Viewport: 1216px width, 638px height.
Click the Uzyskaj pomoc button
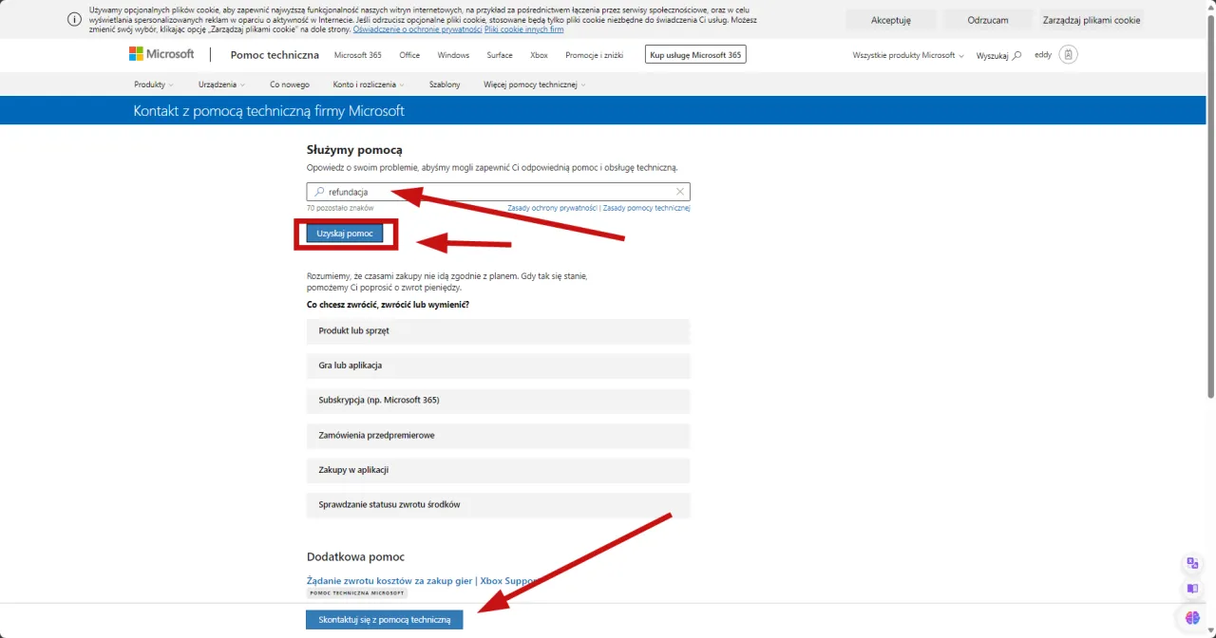pyautogui.click(x=346, y=233)
